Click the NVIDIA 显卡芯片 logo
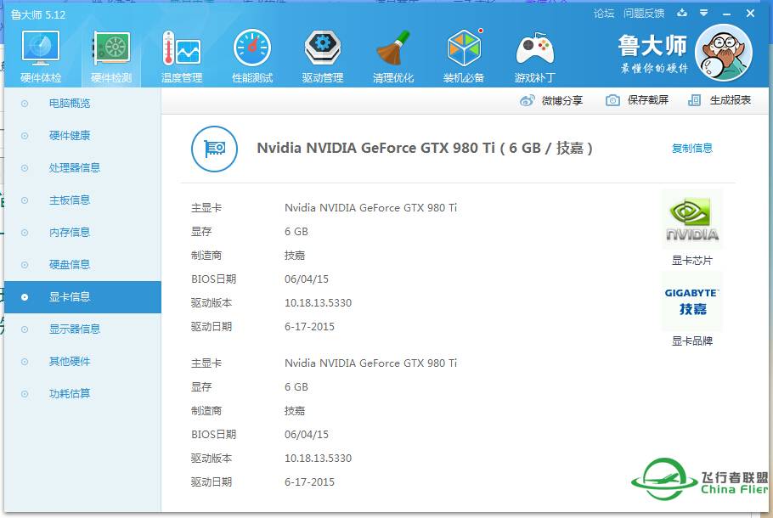Image resolution: width=773 pixels, height=518 pixels. point(691,220)
